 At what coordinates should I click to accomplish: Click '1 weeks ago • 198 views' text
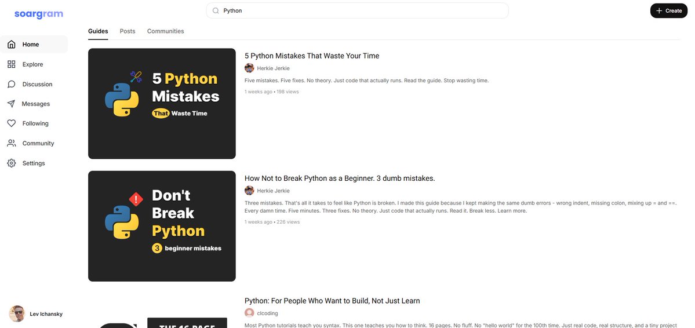point(272,92)
